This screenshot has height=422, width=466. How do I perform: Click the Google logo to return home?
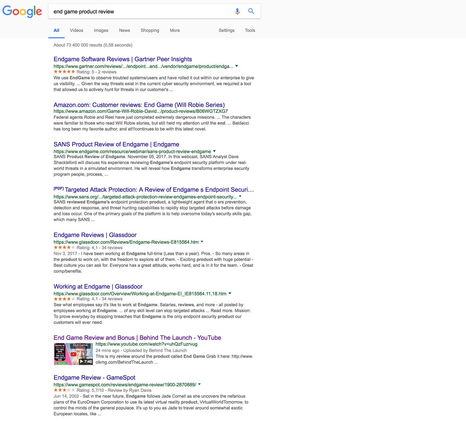click(x=22, y=12)
